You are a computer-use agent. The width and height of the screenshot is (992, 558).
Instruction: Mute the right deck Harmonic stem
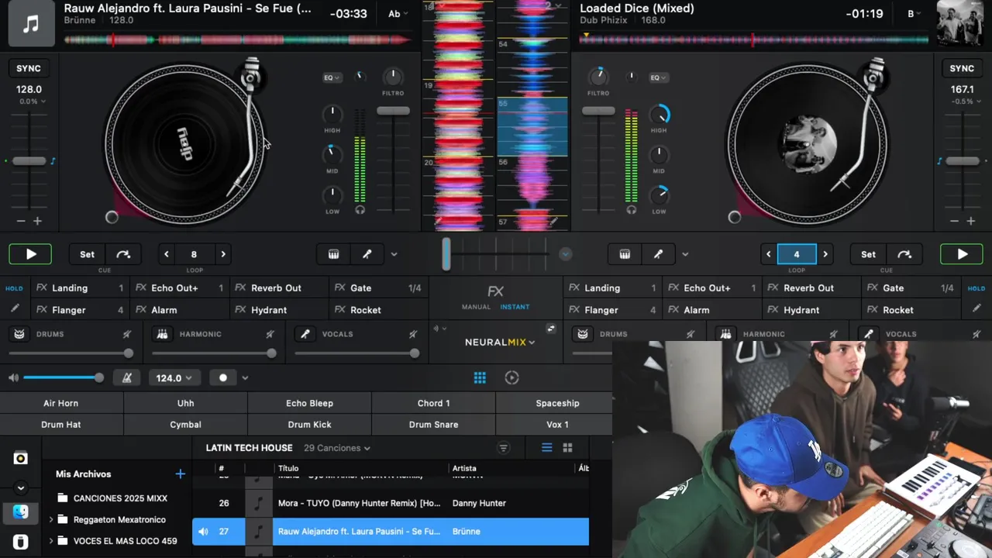click(x=834, y=334)
